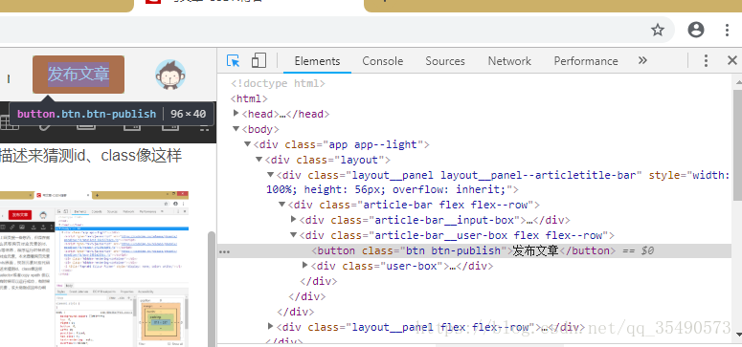Open the Performance tab
This screenshot has height=347, width=742.
click(x=586, y=61)
